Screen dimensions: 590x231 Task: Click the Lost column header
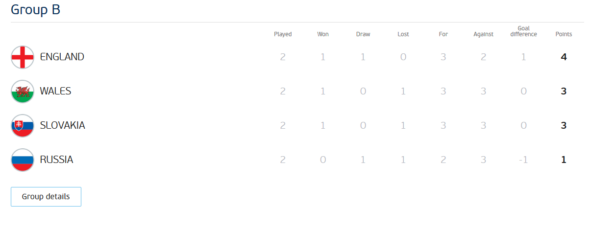pyautogui.click(x=403, y=34)
